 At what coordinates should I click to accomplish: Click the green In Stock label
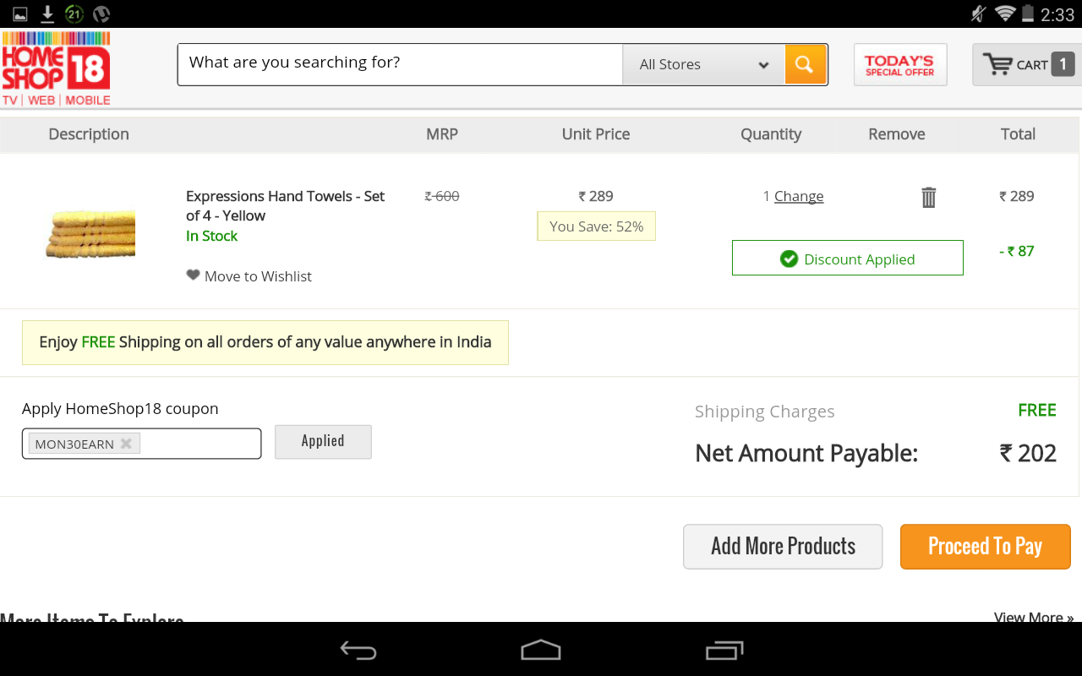click(x=211, y=236)
